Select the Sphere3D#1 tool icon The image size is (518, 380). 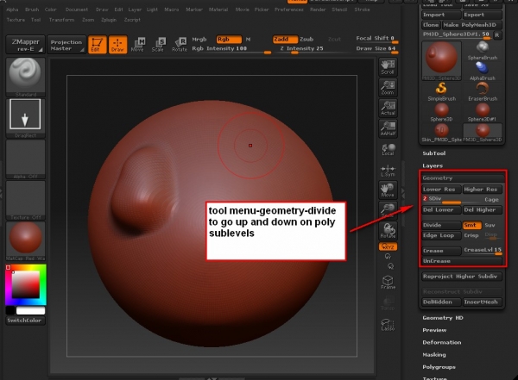483,113
